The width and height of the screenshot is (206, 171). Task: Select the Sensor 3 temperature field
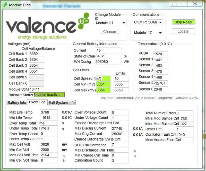[x=160, y=72]
